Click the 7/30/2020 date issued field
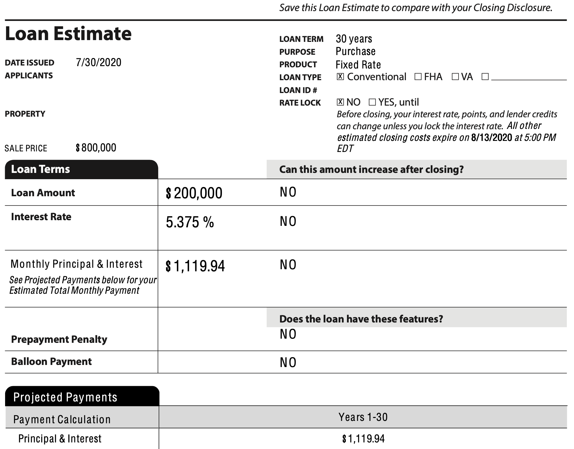This screenshot has height=449, width=574. click(99, 63)
